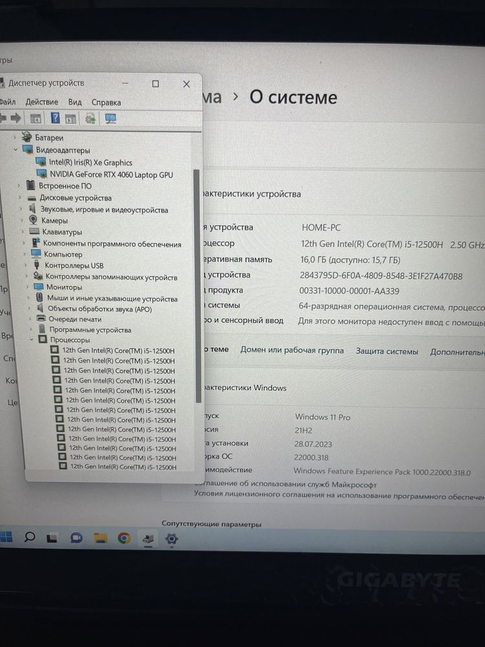Open File Explorer from the taskbar
Viewport: 485px width, 647px height.
pos(100,538)
